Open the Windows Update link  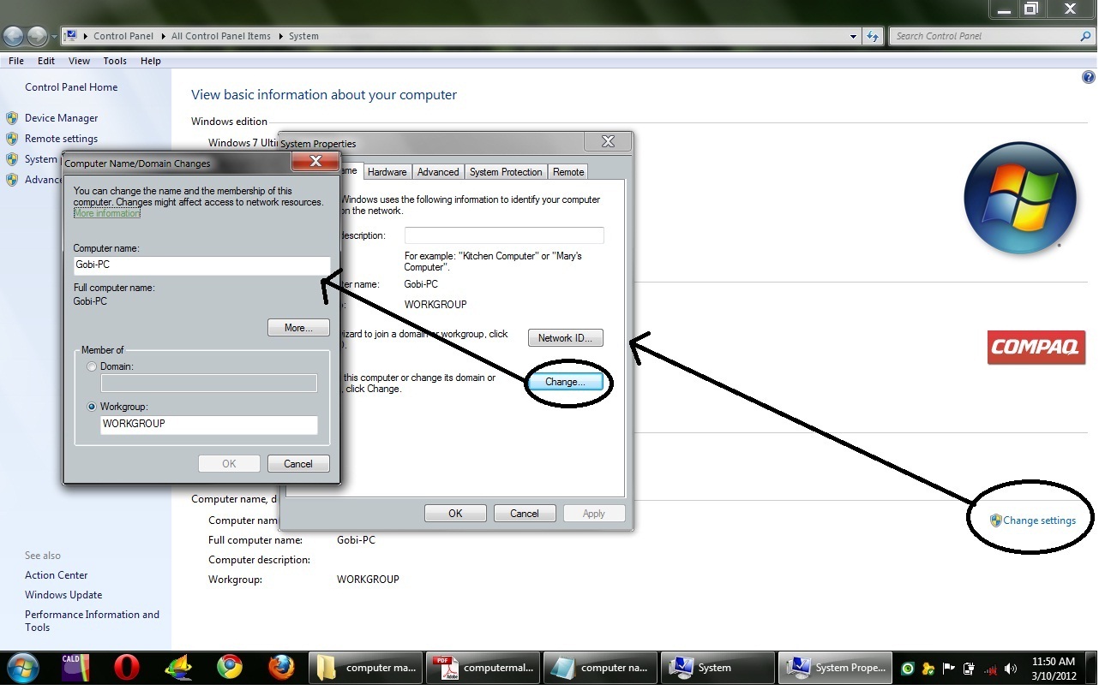click(x=63, y=595)
